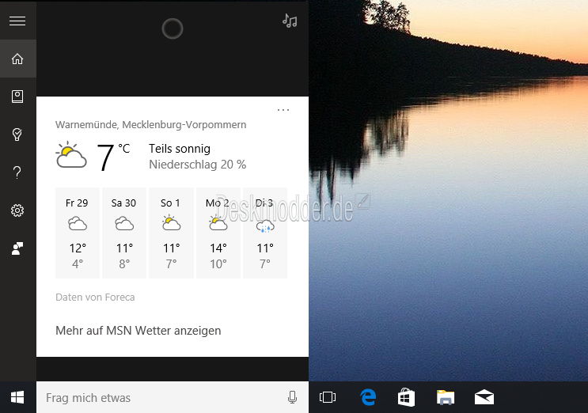Viewport: 588px width, 413px height.
Task: Open the Cortana hamburger menu
Action: [17, 21]
